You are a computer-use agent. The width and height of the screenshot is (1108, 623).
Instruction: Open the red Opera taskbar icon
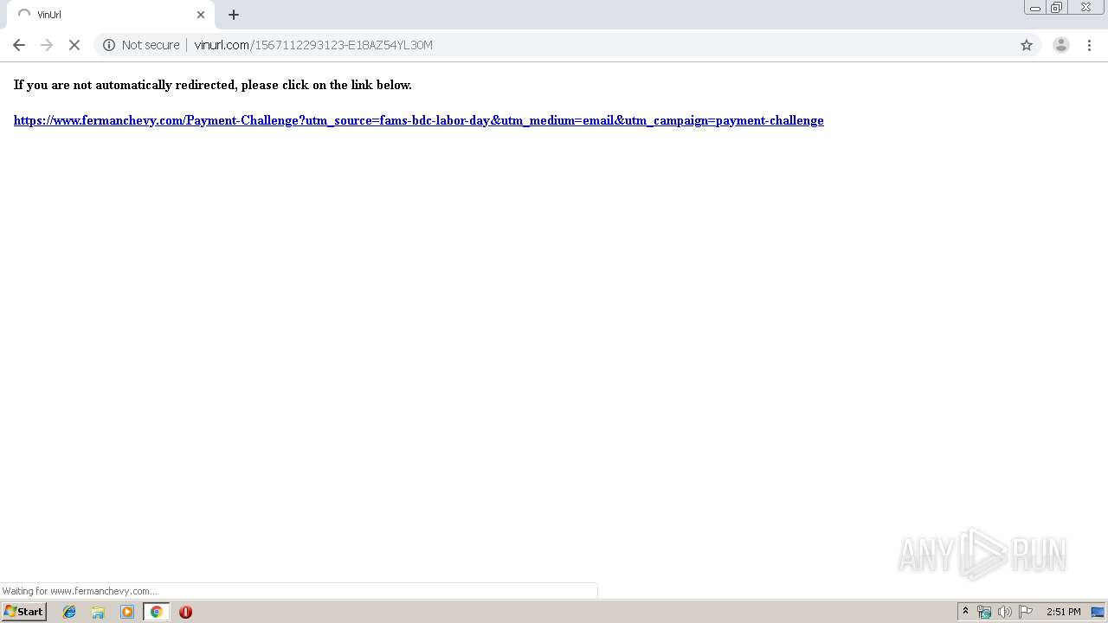pos(185,612)
